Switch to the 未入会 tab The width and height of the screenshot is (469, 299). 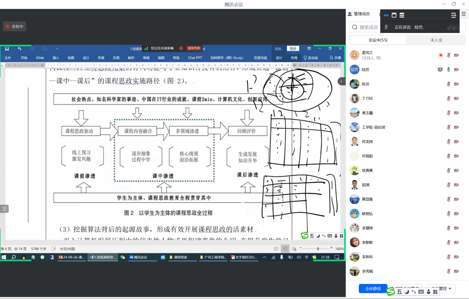click(x=436, y=40)
